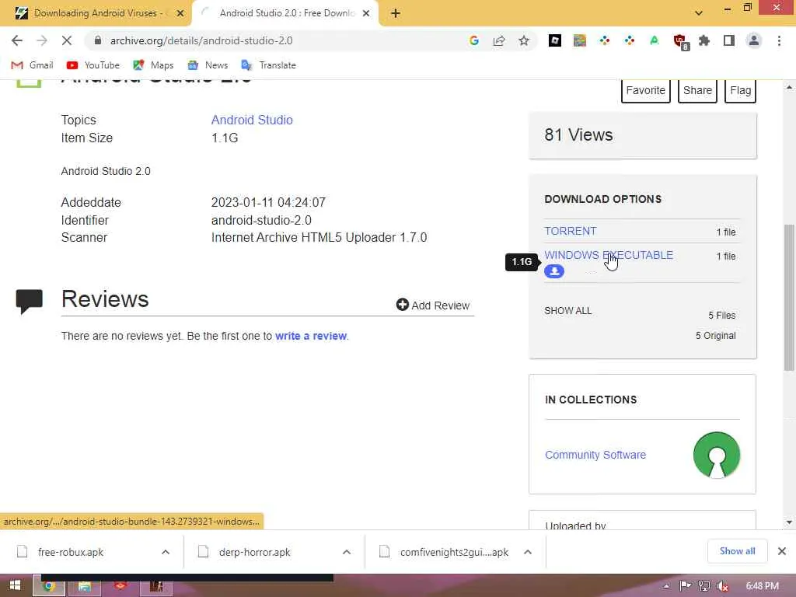Click SHOW ALL download files

568,311
